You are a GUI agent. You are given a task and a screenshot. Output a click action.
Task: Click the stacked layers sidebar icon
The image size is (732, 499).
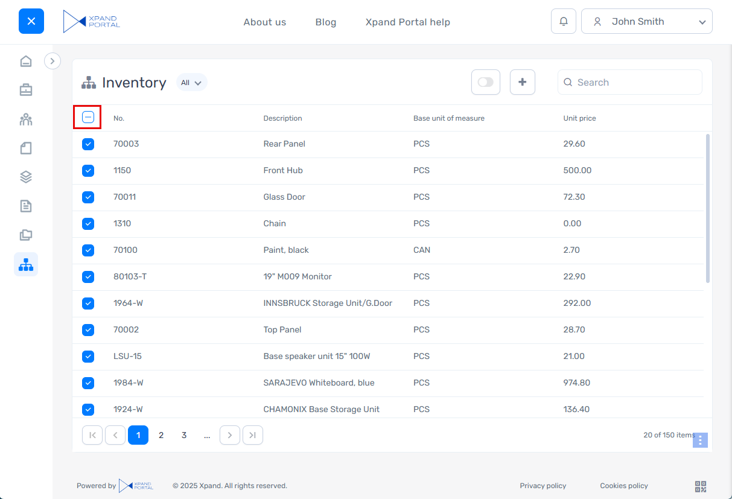pos(26,177)
